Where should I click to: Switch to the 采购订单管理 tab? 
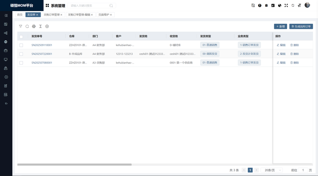[x=52, y=15]
